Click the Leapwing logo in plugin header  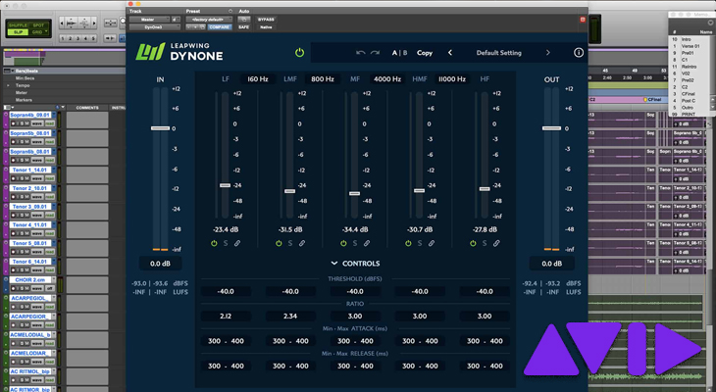click(x=150, y=52)
